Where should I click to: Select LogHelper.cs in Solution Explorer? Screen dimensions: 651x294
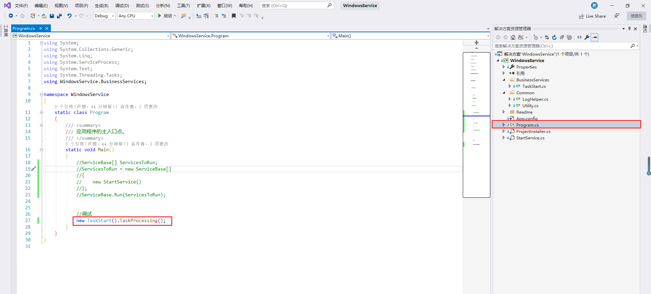[535, 99]
